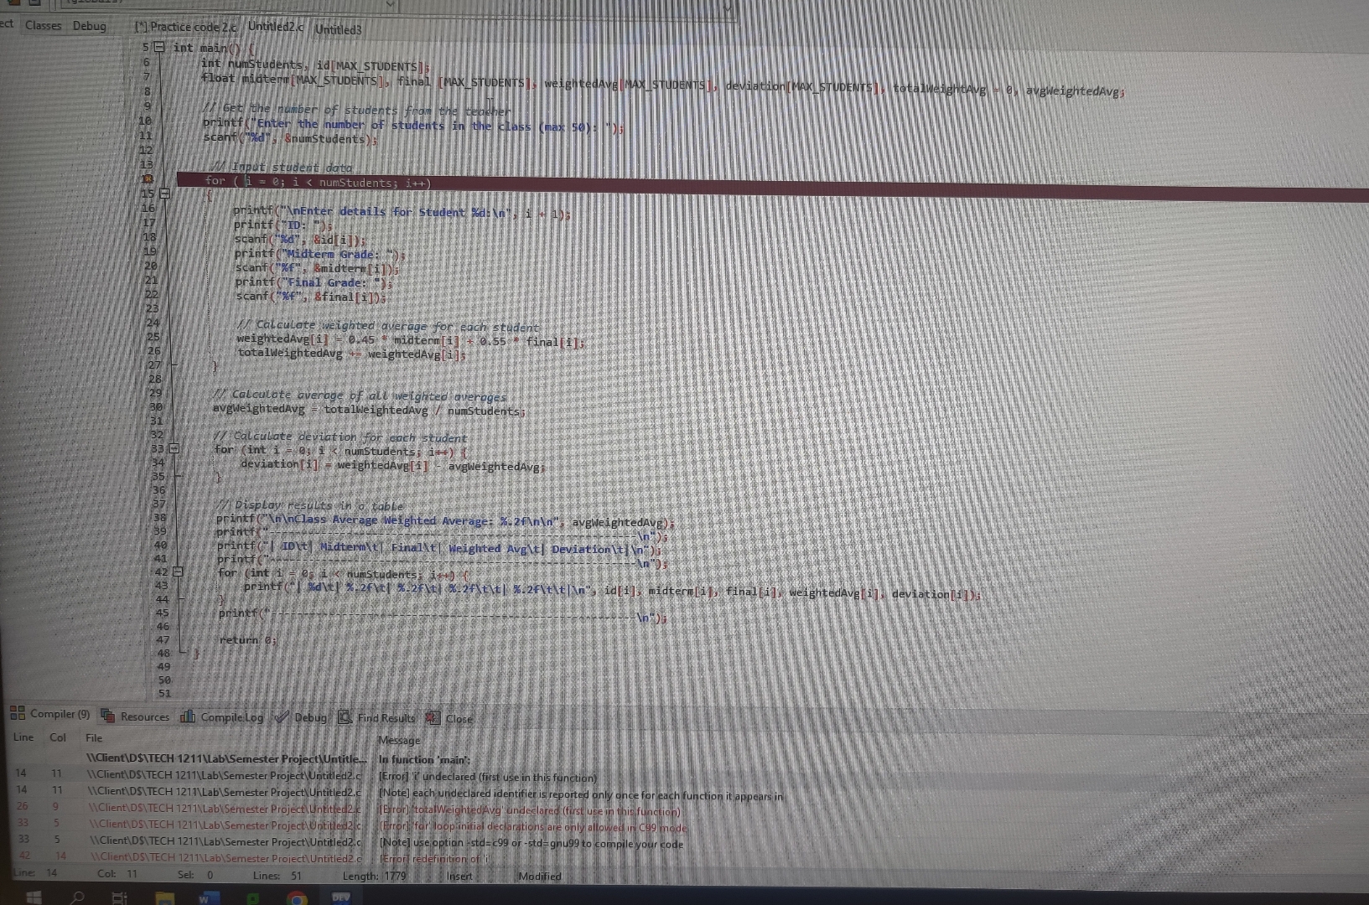Collapse the deviation for-loop fold at line 33
The width and height of the screenshot is (1369, 905).
173,449
